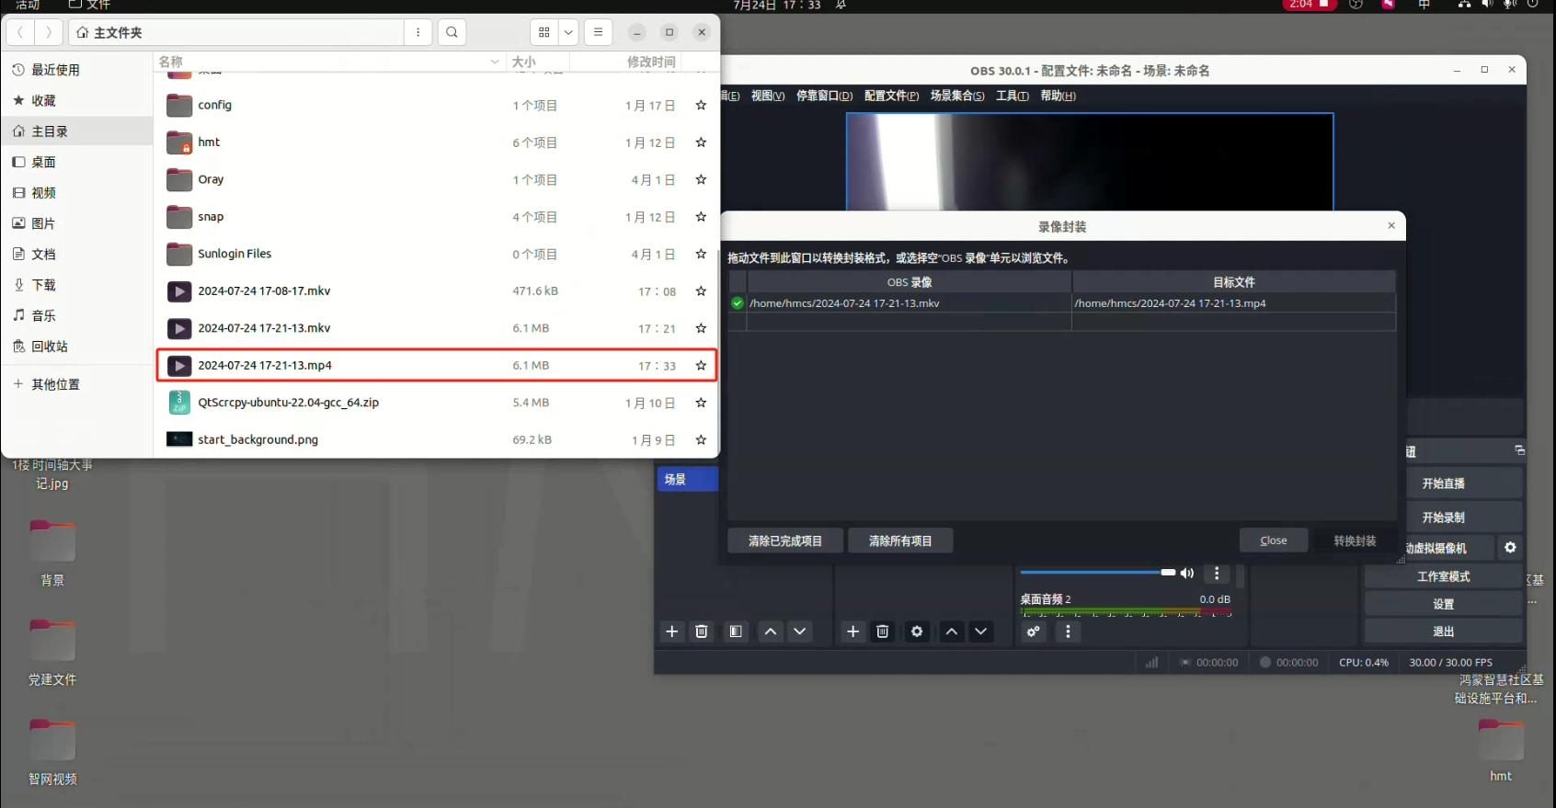
Task: Select the QtScrcpy-ubuntu-22.04 zip file
Action: click(x=436, y=403)
